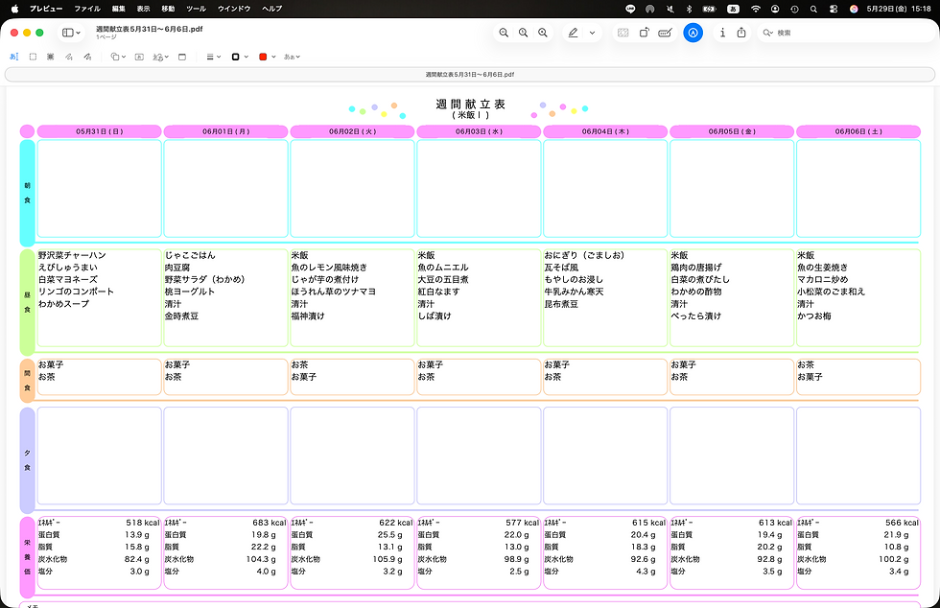Zoom in on the PDF page
940x608 pixels.
(x=543, y=33)
